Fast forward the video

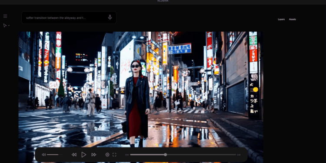point(94,155)
